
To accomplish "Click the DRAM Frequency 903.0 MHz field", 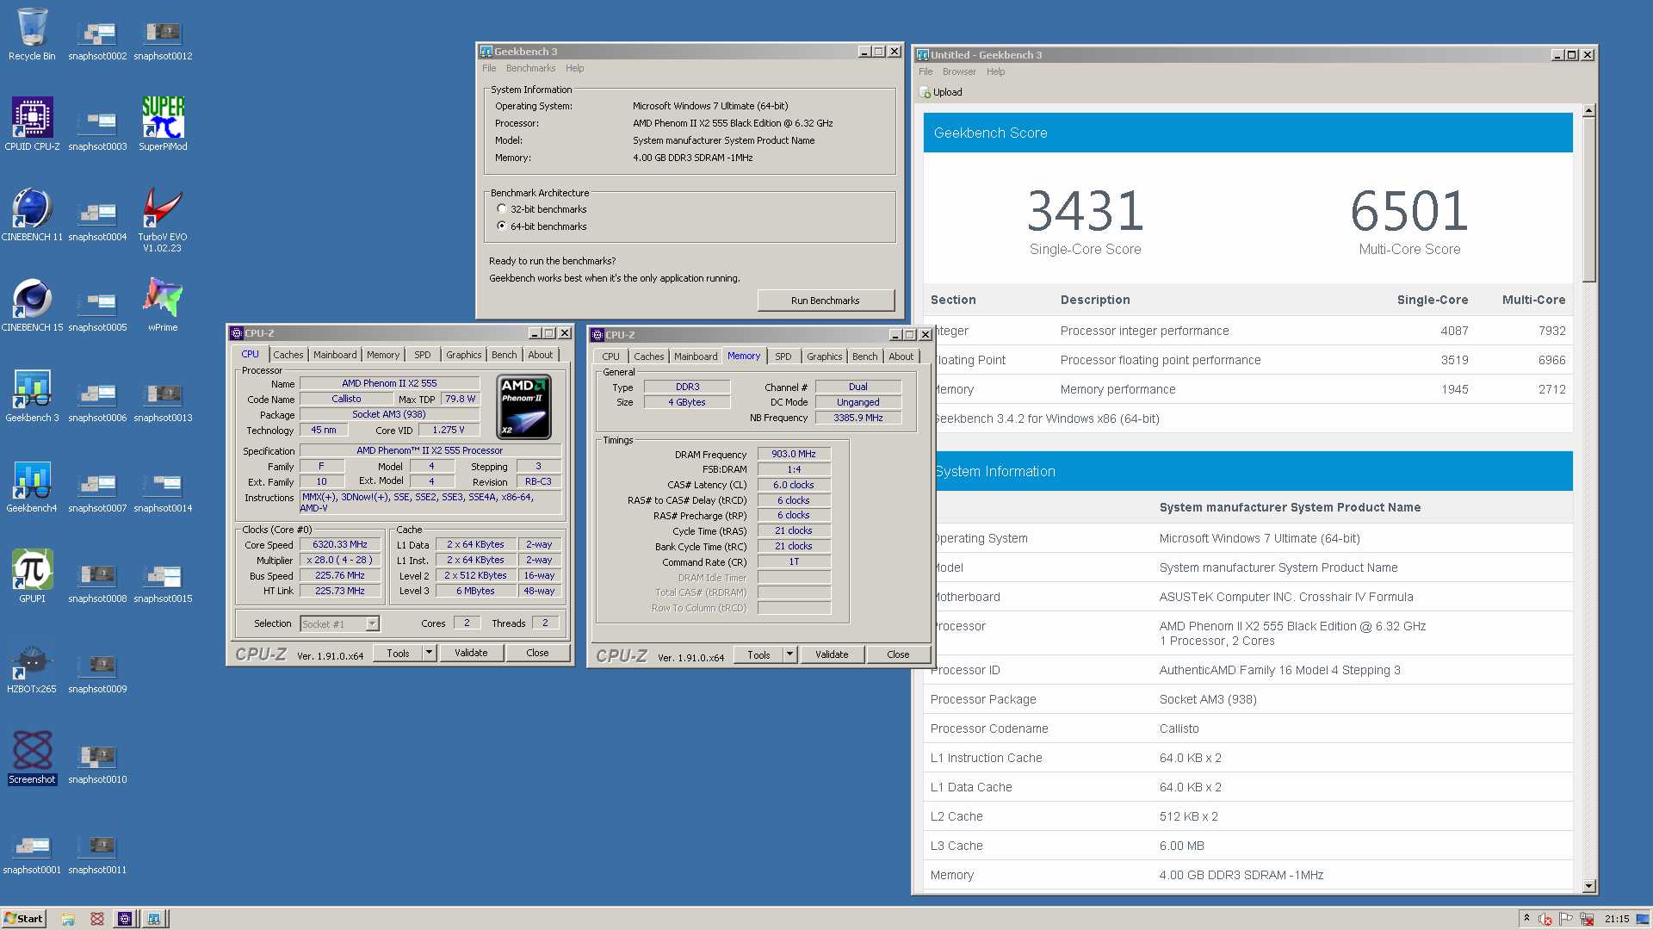I will pyautogui.click(x=794, y=454).
